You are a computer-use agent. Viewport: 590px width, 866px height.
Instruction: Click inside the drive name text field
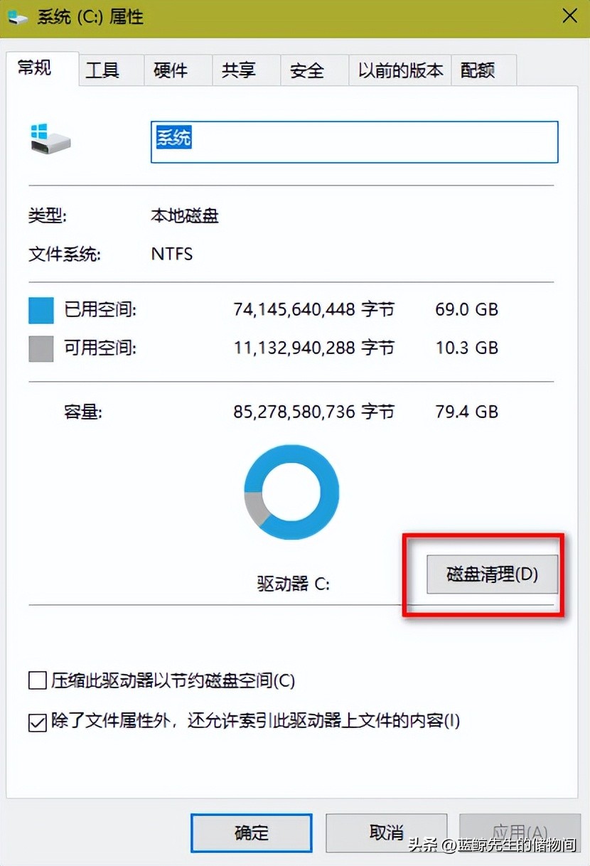[354, 141]
